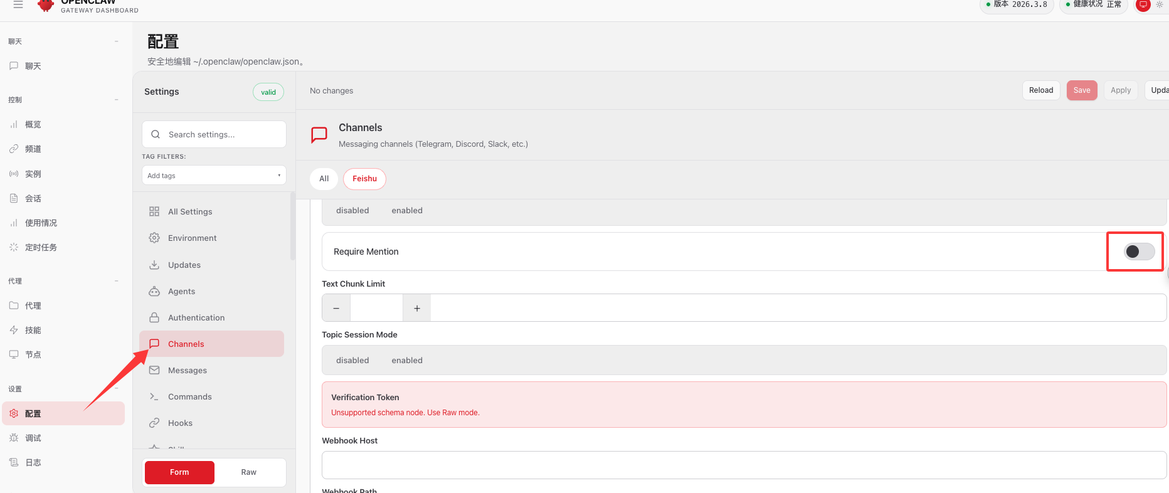Select Hooks settings category

[212, 423]
